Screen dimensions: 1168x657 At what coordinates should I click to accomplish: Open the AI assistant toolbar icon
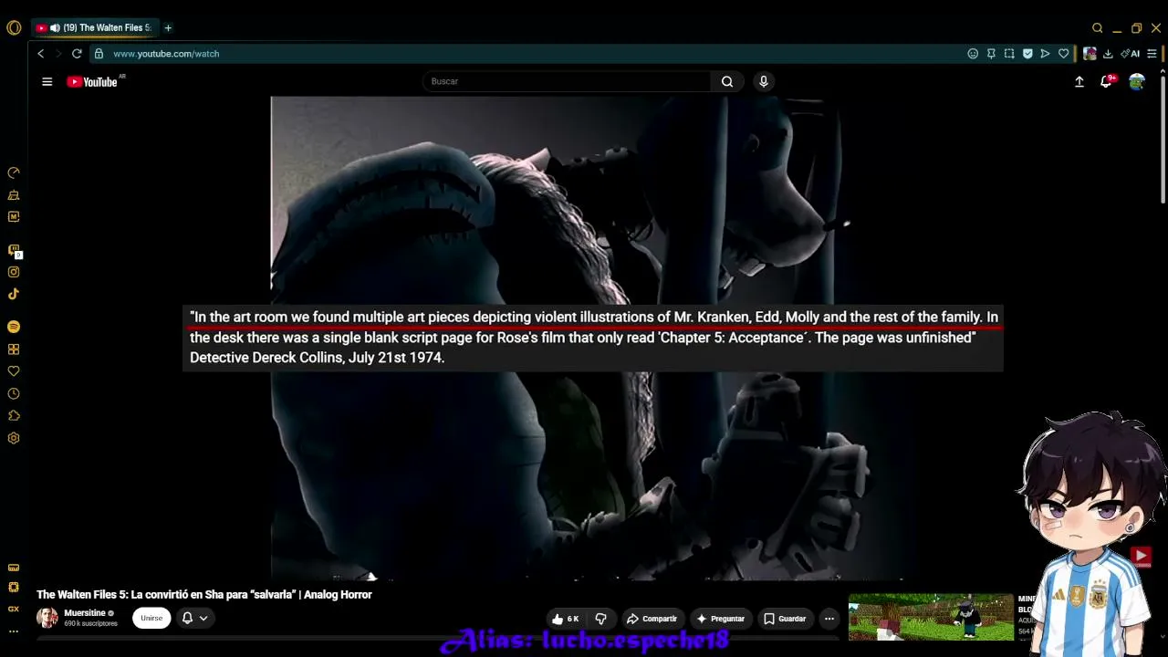1131,54
